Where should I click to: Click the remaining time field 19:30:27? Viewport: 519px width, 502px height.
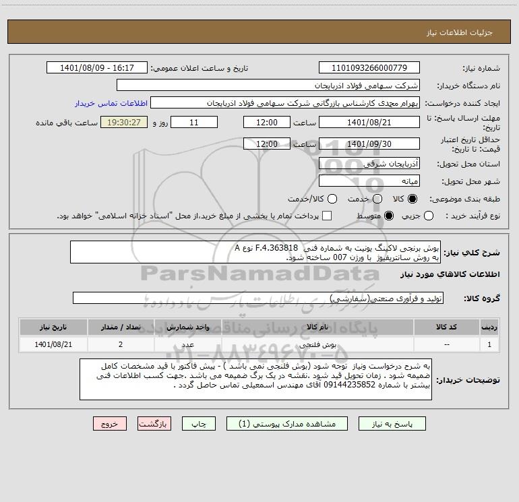pyautogui.click(x=124, y=122)
